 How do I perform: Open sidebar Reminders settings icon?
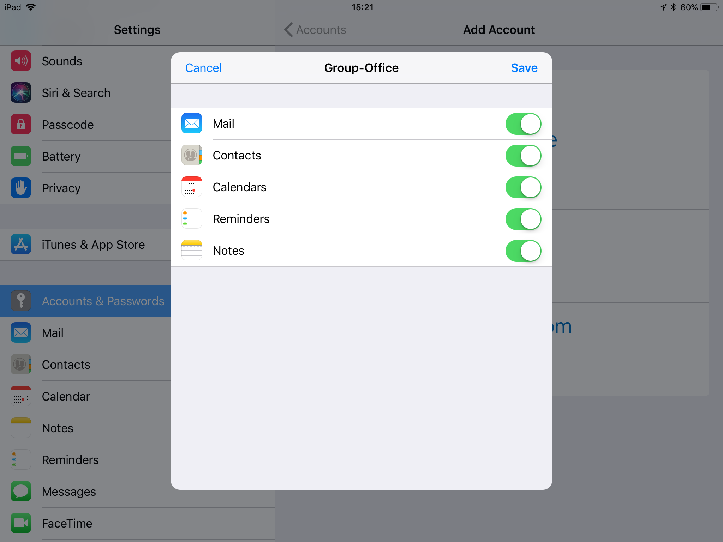point(21,460)
